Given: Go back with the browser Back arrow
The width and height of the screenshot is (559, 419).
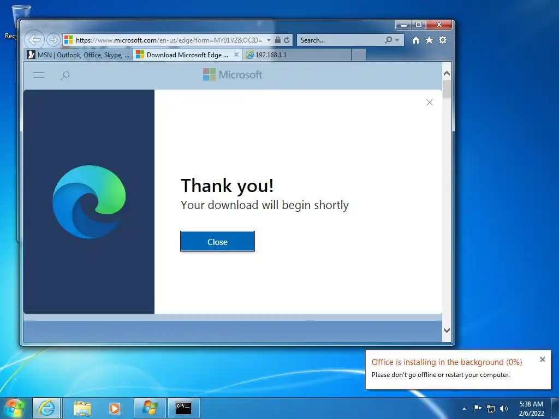Looking at the screenshot, I should click(34, 39).
